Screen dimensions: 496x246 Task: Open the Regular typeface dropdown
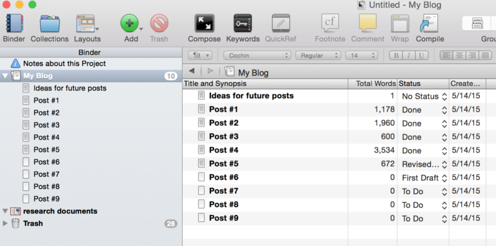[318, 56]
